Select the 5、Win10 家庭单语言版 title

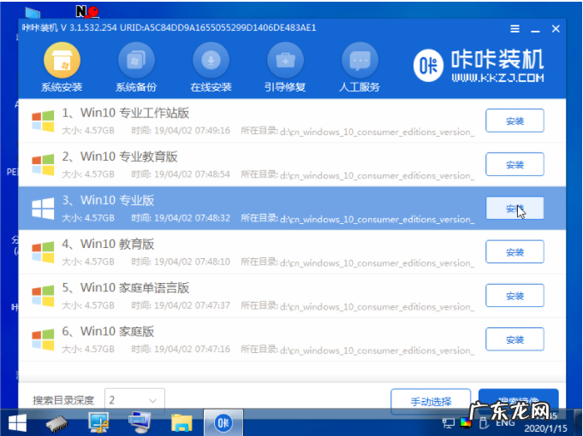tap(126, 288)
